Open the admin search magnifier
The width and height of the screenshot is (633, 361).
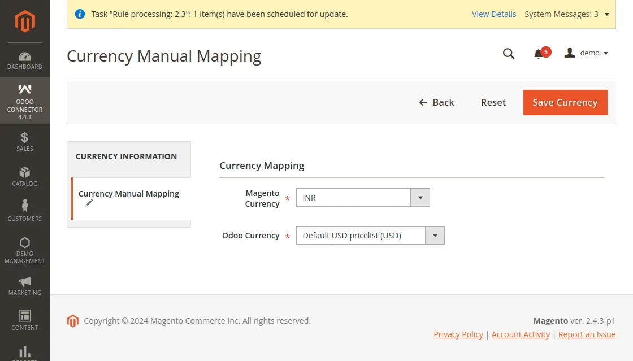(x=508, y=54)
